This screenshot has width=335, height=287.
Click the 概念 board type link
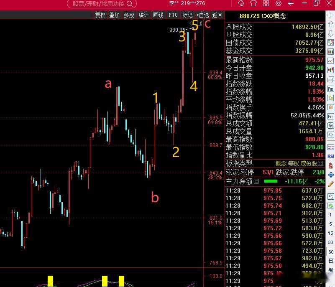click(281, 163)
